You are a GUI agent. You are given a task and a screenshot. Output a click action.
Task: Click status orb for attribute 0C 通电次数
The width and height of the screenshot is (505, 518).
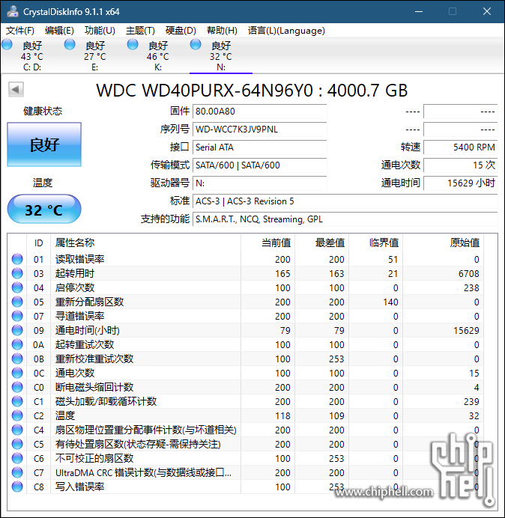point(17,373)
